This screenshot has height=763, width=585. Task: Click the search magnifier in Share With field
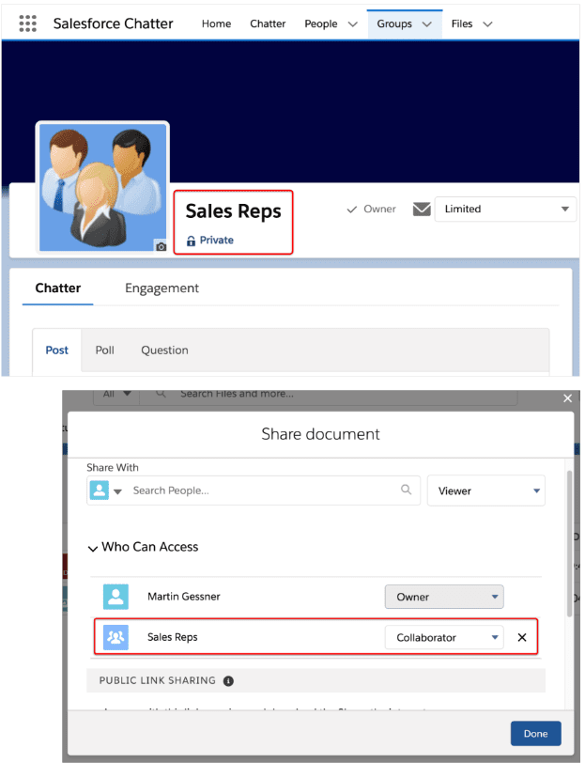point(406,490)
